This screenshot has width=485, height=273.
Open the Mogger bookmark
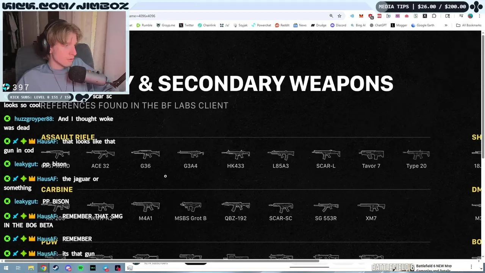pyautogui.click(x=399, y=25)
